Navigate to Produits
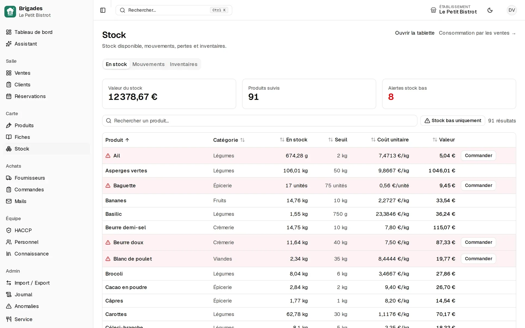The height and width of the screenshot is (328, 525). 46,125
